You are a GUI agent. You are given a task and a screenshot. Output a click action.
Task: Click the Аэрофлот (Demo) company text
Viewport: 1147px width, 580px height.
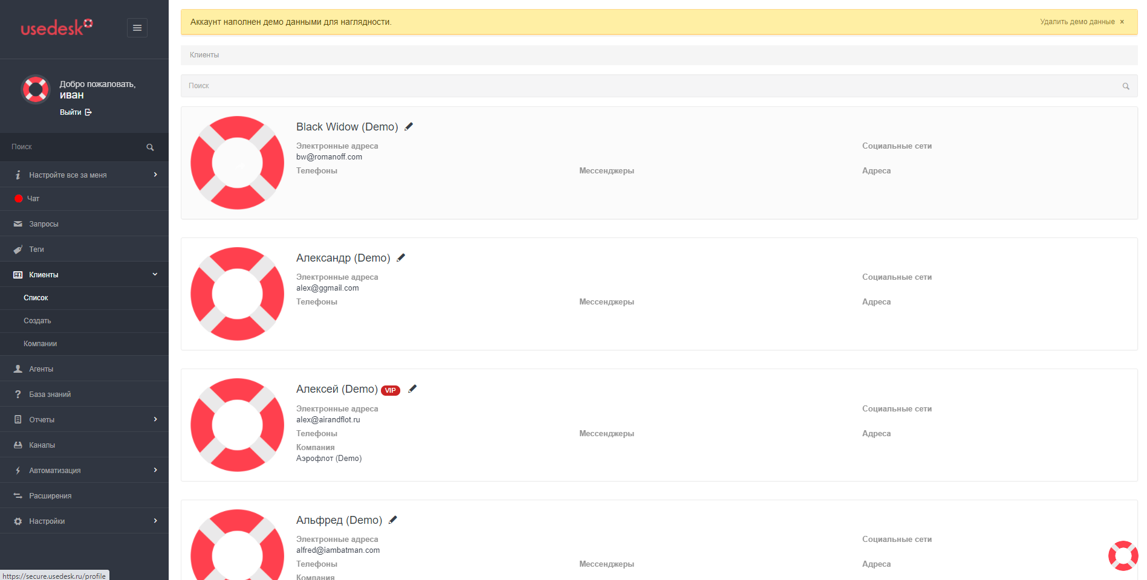(x=329, y=459)
